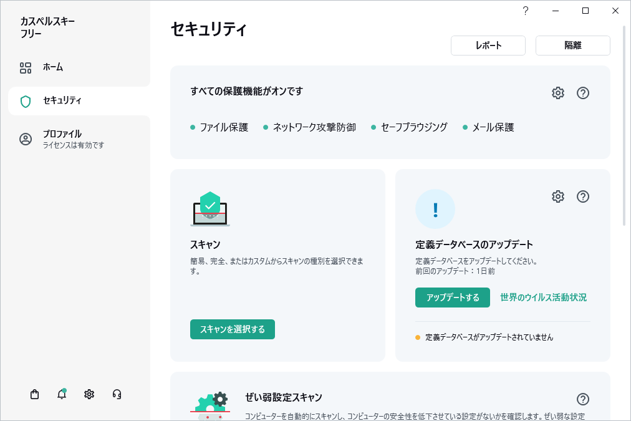This screenshot has height=421, width=631.
Task: Open the notifications bell icon
Action: click(x=62, y=394)
